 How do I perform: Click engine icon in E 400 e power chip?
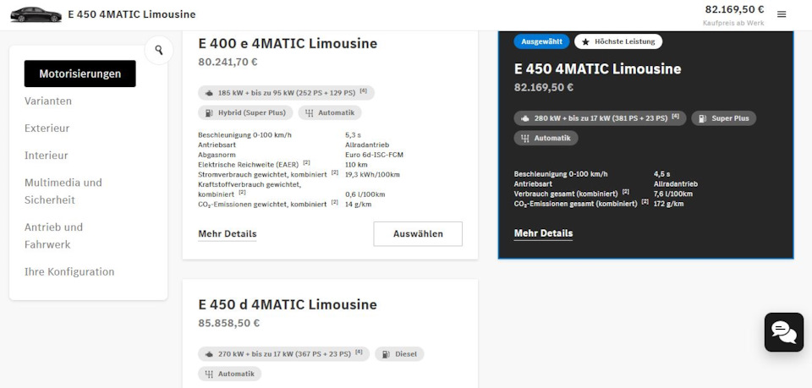point(209,93)
